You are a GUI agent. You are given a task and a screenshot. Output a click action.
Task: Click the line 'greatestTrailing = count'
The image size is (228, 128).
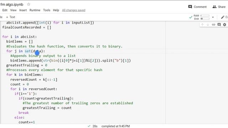coord(47,108)
